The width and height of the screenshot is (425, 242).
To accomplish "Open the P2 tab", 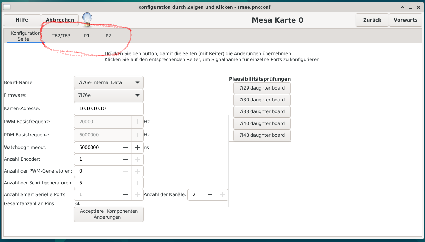I will 108,36.
